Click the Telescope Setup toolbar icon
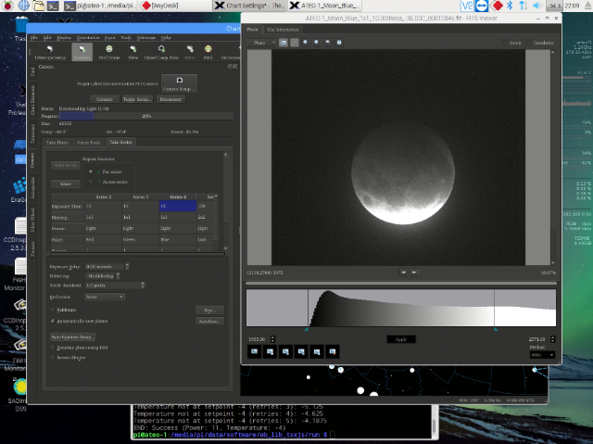The image size is (593, 444). point(50,49)
